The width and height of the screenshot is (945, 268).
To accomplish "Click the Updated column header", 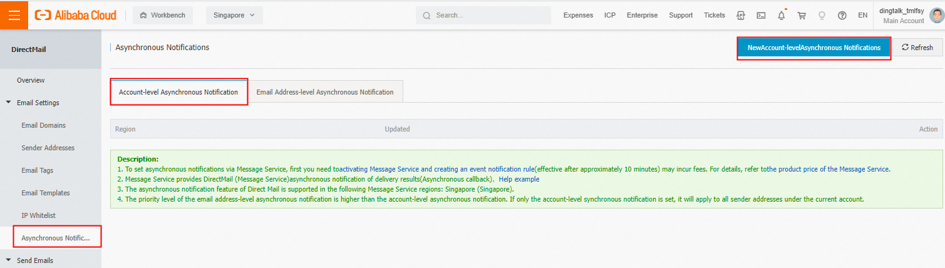I will click(397, 129).
